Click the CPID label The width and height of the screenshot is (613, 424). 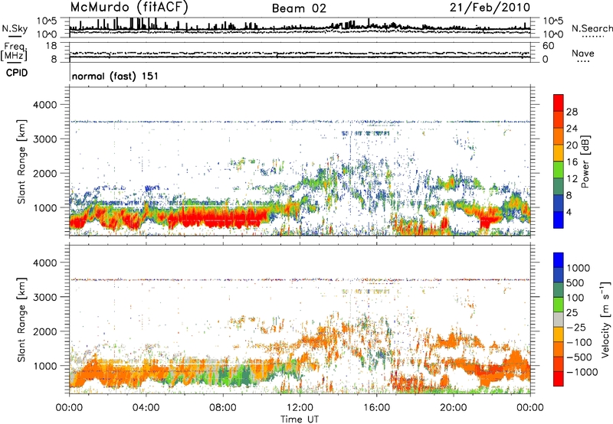(x=17, y=73)
